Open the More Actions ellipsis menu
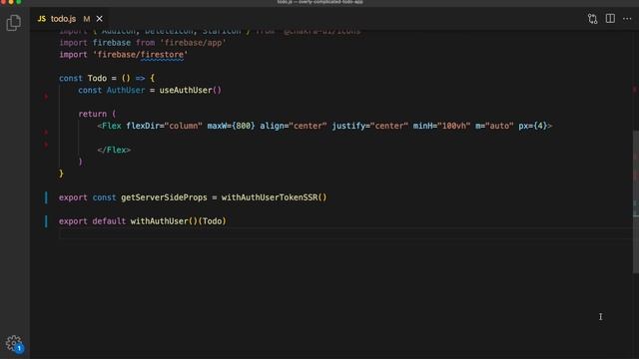 tap(627, 19)
